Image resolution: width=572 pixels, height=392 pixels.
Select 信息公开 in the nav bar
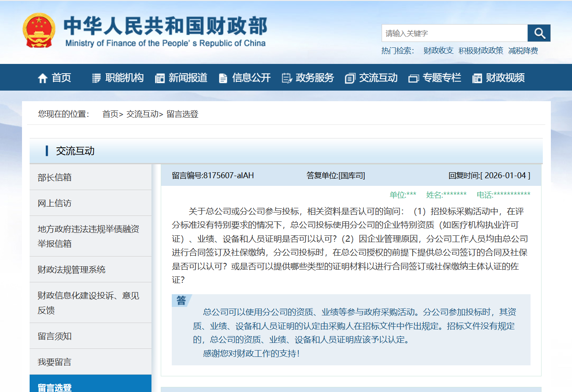(x=251, y=78)
